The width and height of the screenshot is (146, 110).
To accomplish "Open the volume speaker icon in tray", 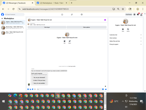I will [126, 107].
